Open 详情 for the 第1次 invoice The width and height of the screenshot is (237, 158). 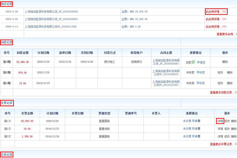point(220,121)
